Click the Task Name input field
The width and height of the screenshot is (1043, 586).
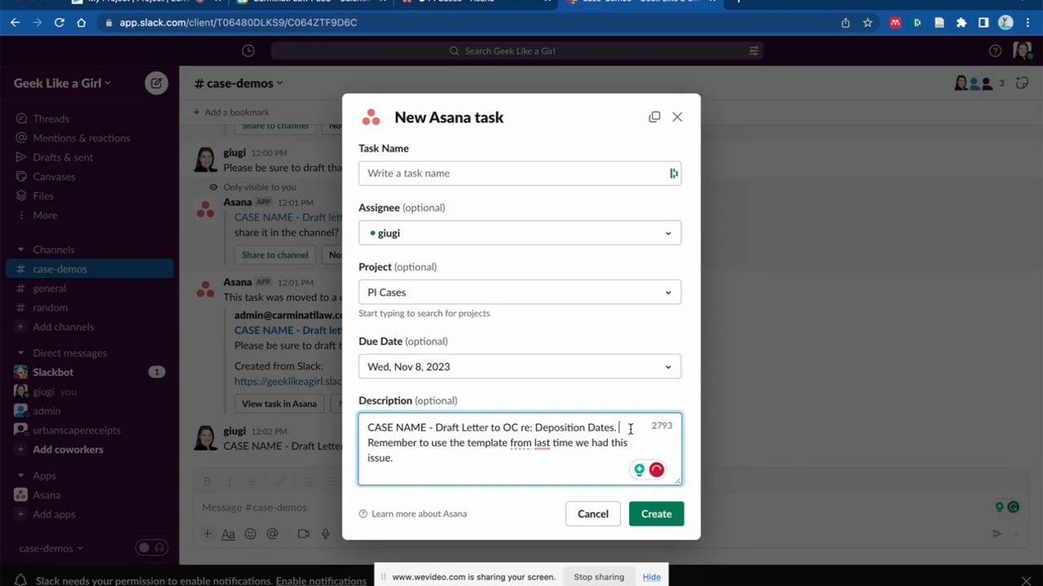[520, 173]
